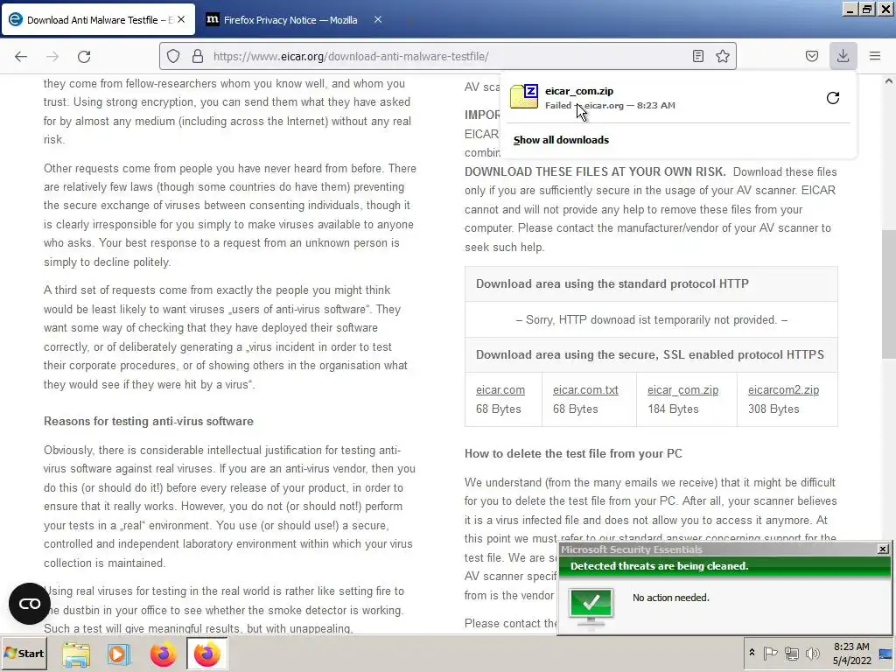Click the eicar_com.zip file icon

[524, 96]
